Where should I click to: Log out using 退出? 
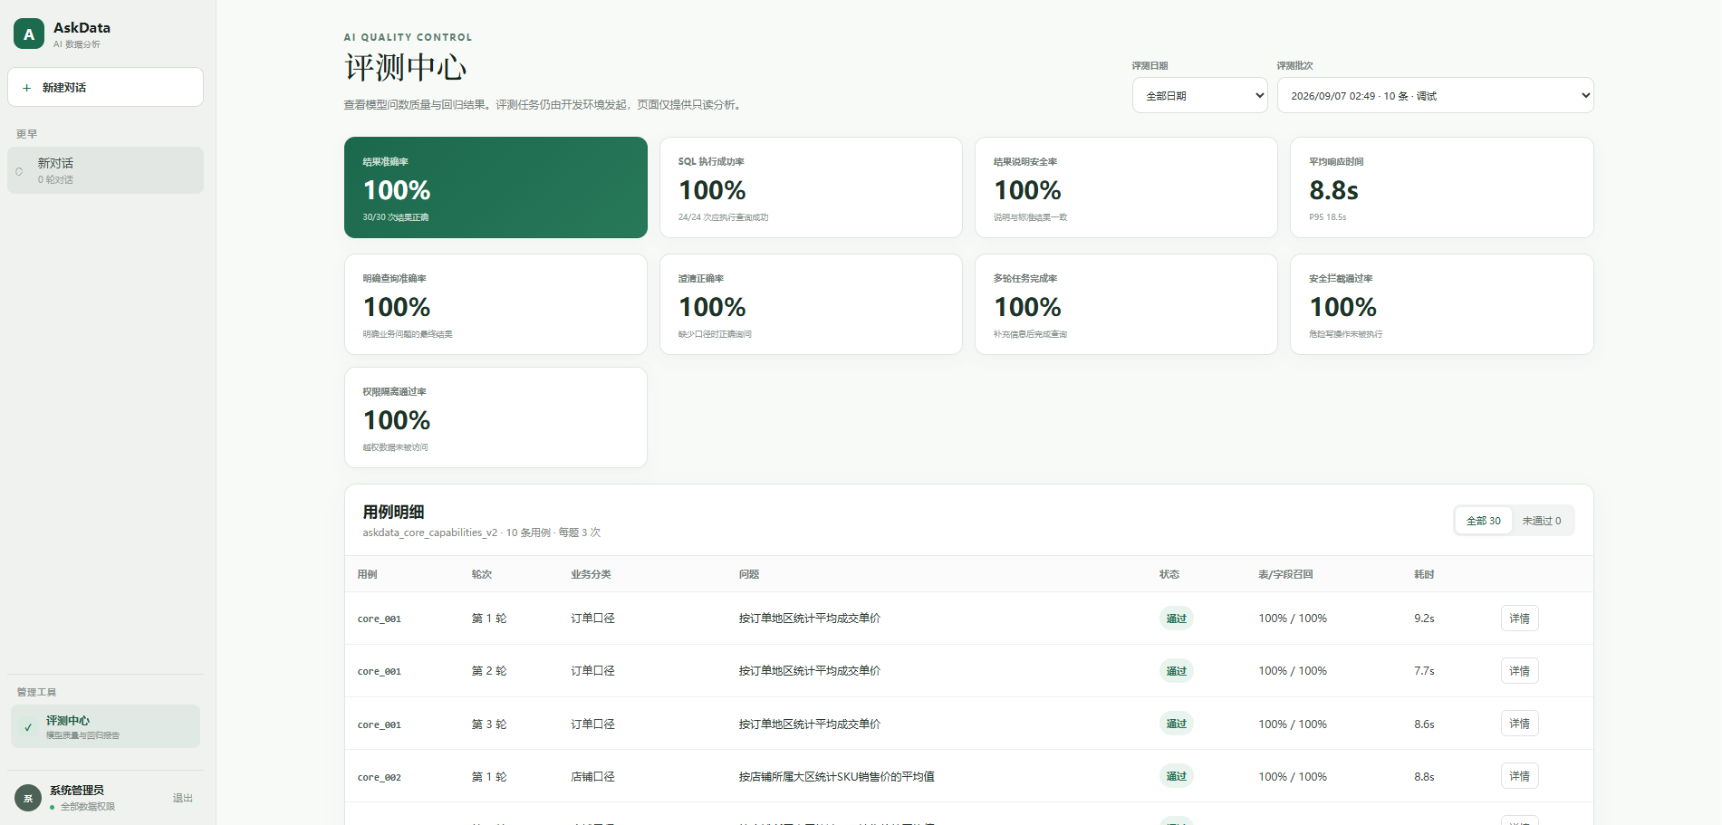(183, 798)
